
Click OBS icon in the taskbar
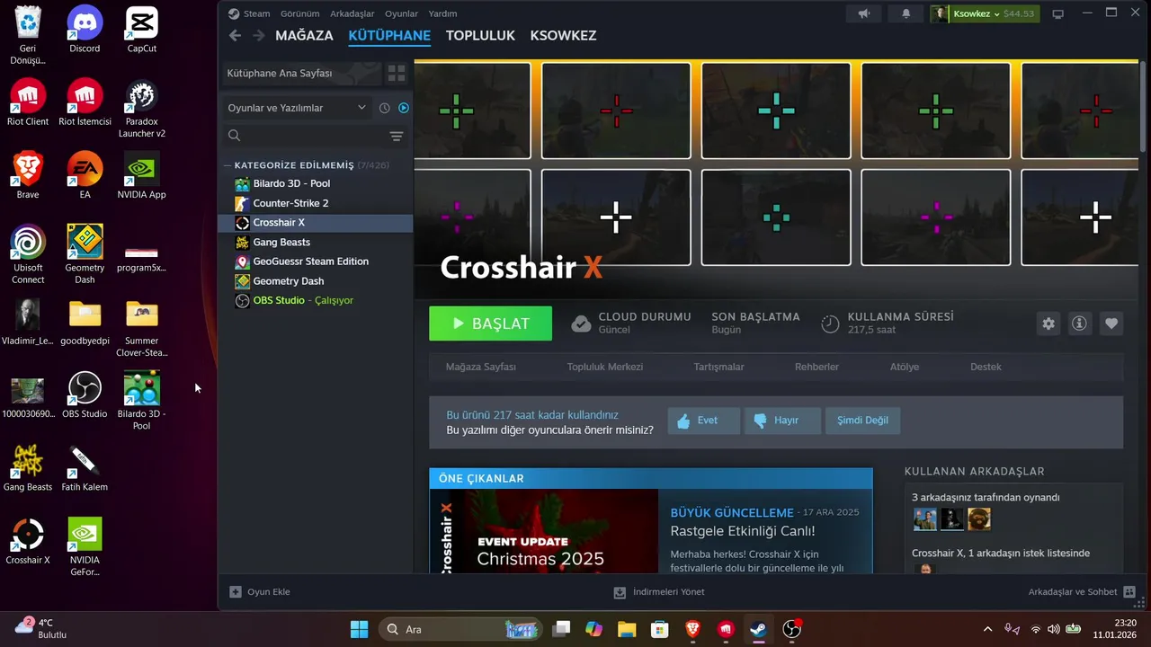tap(792, 629)
